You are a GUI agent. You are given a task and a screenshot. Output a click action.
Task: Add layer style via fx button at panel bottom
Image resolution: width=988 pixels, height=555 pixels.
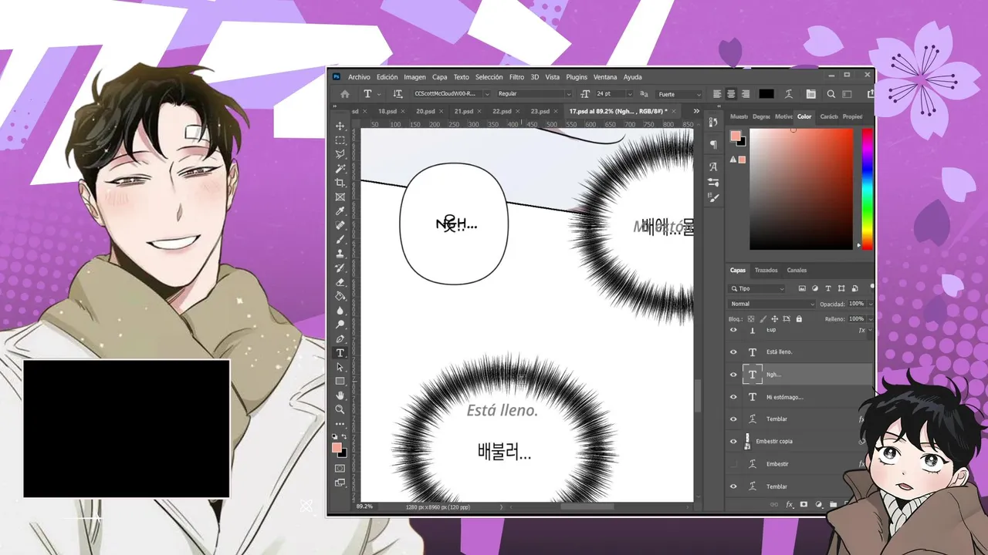point(789,504)
